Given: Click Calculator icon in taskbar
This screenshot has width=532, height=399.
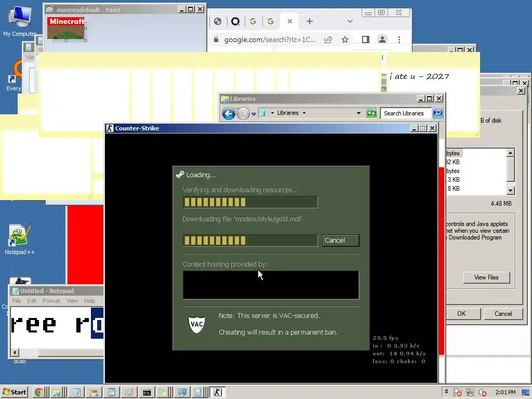Looking at the screenshot, I should [197, 393].
